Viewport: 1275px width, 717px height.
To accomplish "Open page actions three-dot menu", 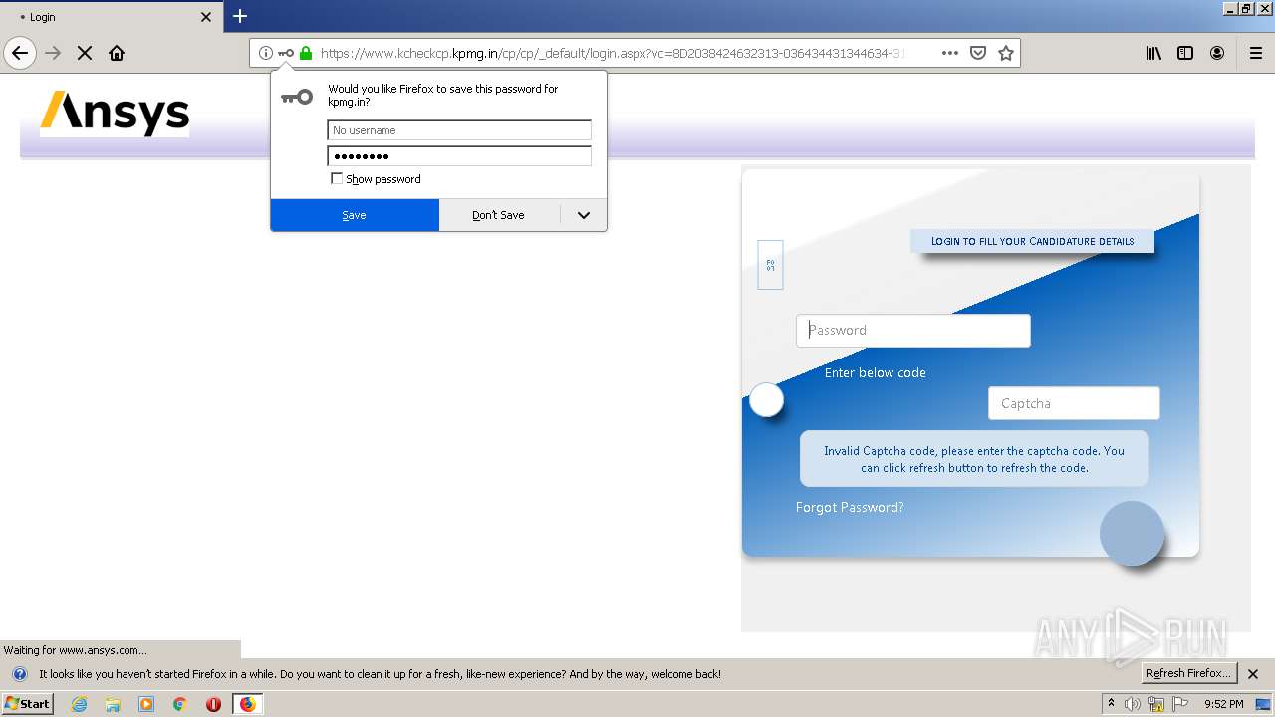I will [950, 53].
